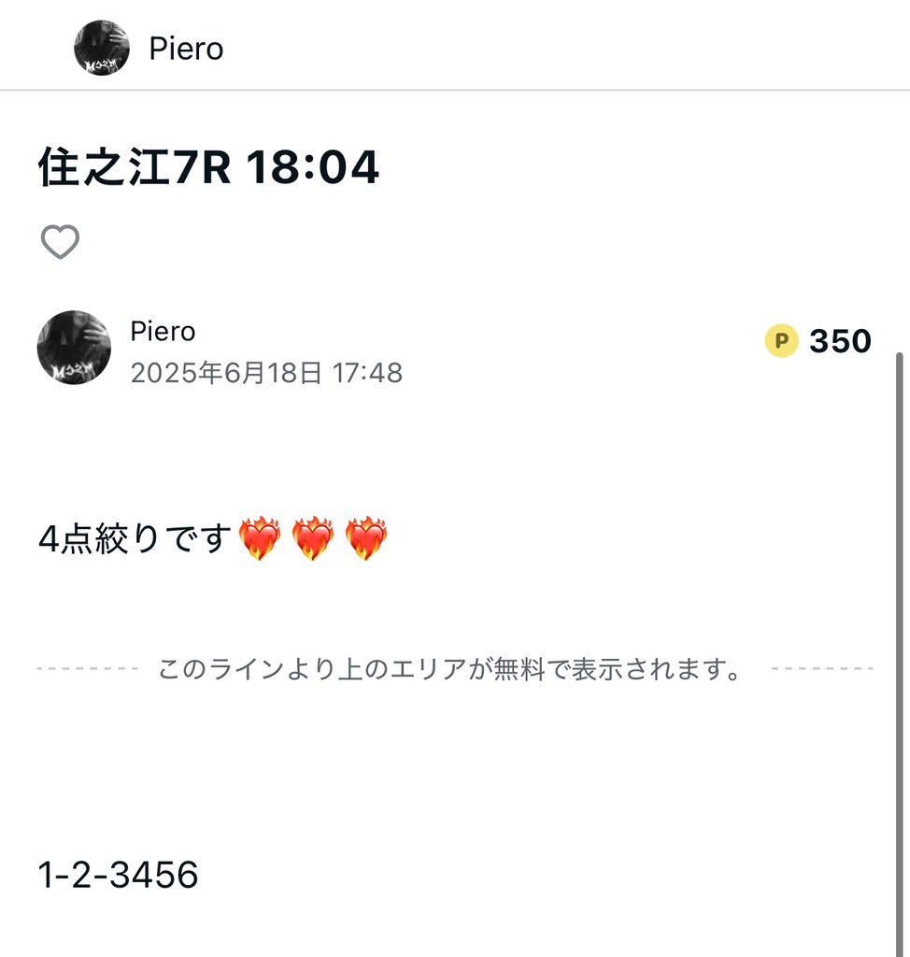The width and height of the screenshot is (910, 957).
Task: Click the dashed divider right of the notice
Action: click(822, 669)
